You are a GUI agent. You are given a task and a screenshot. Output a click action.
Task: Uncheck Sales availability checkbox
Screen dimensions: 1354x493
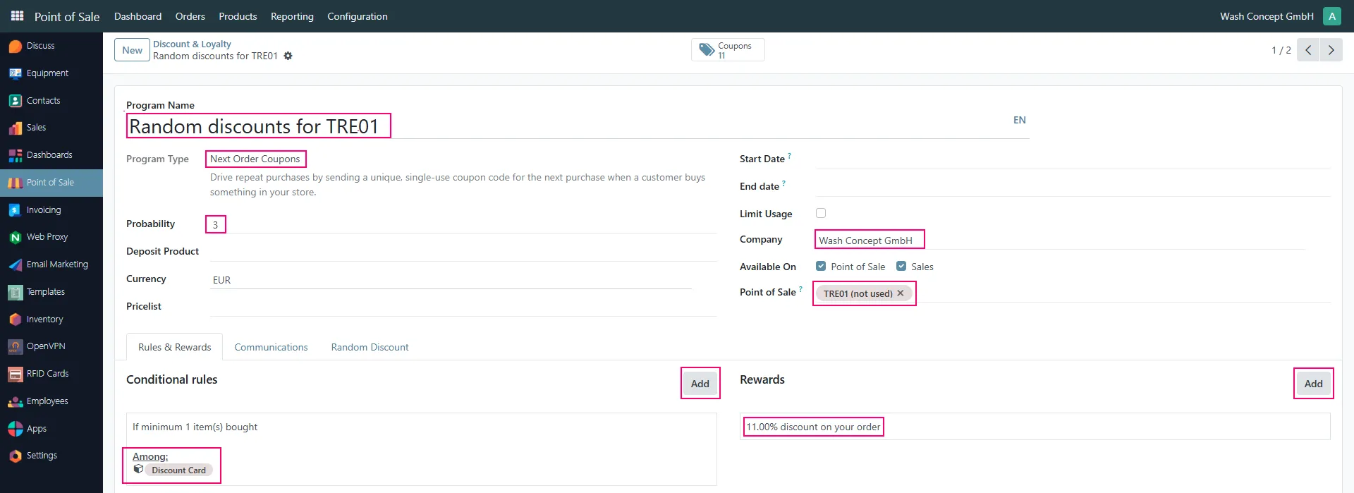pos(901,266)
